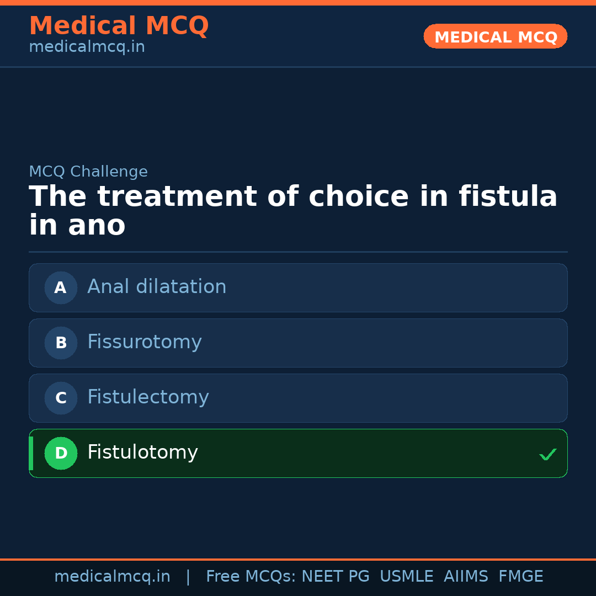Click the MCQ Challenge label

[x=88, y=172]
